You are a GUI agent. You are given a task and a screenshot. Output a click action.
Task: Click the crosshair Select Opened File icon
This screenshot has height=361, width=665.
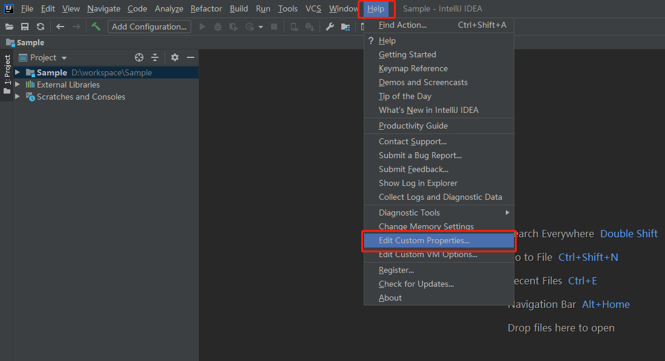139,57
